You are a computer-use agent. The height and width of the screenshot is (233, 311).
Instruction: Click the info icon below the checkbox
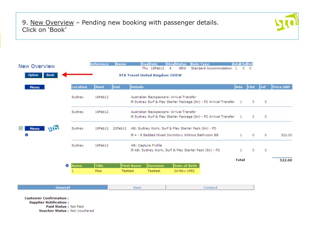click(x=26, y=135)
